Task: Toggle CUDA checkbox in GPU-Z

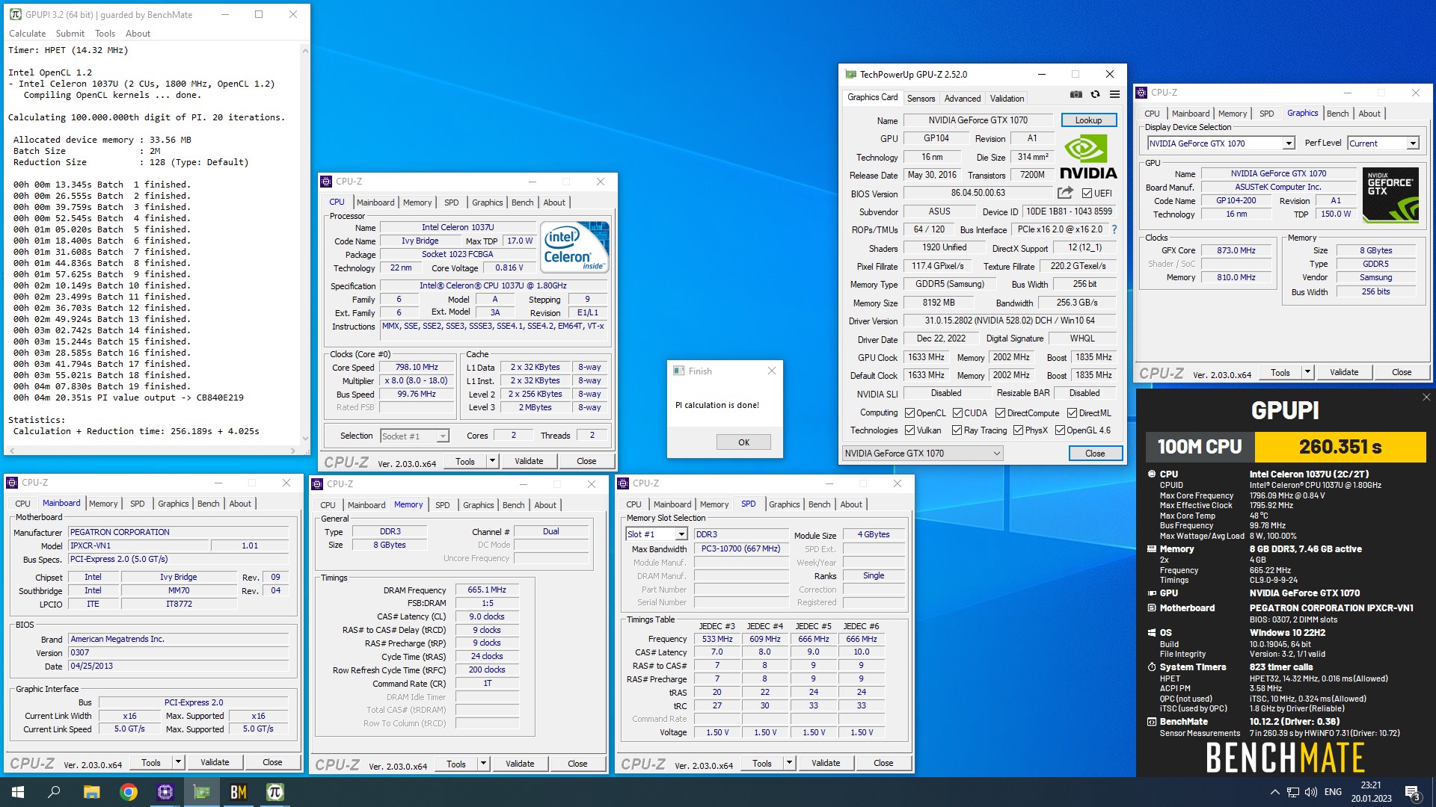Action: (957, 413)
